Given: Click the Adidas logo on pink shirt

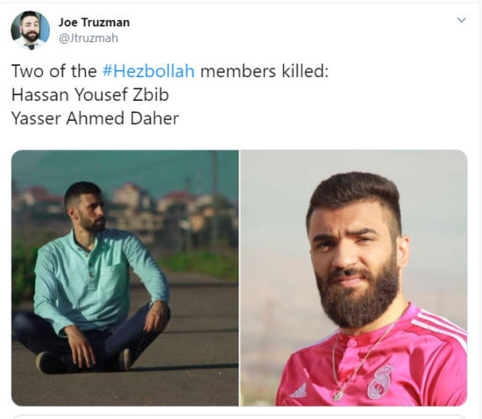Looking at the screenshot, I should [298, 391].
